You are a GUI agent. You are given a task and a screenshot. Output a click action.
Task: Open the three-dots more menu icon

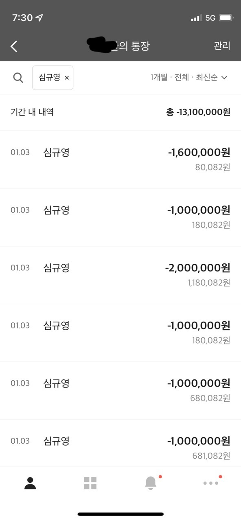(211, 483)
